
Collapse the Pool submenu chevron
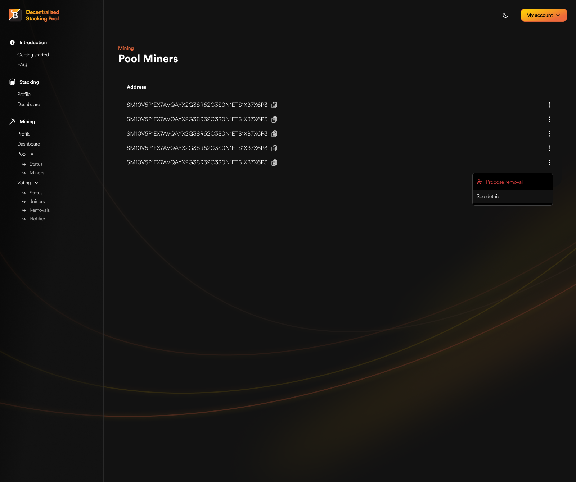[32, 154]
